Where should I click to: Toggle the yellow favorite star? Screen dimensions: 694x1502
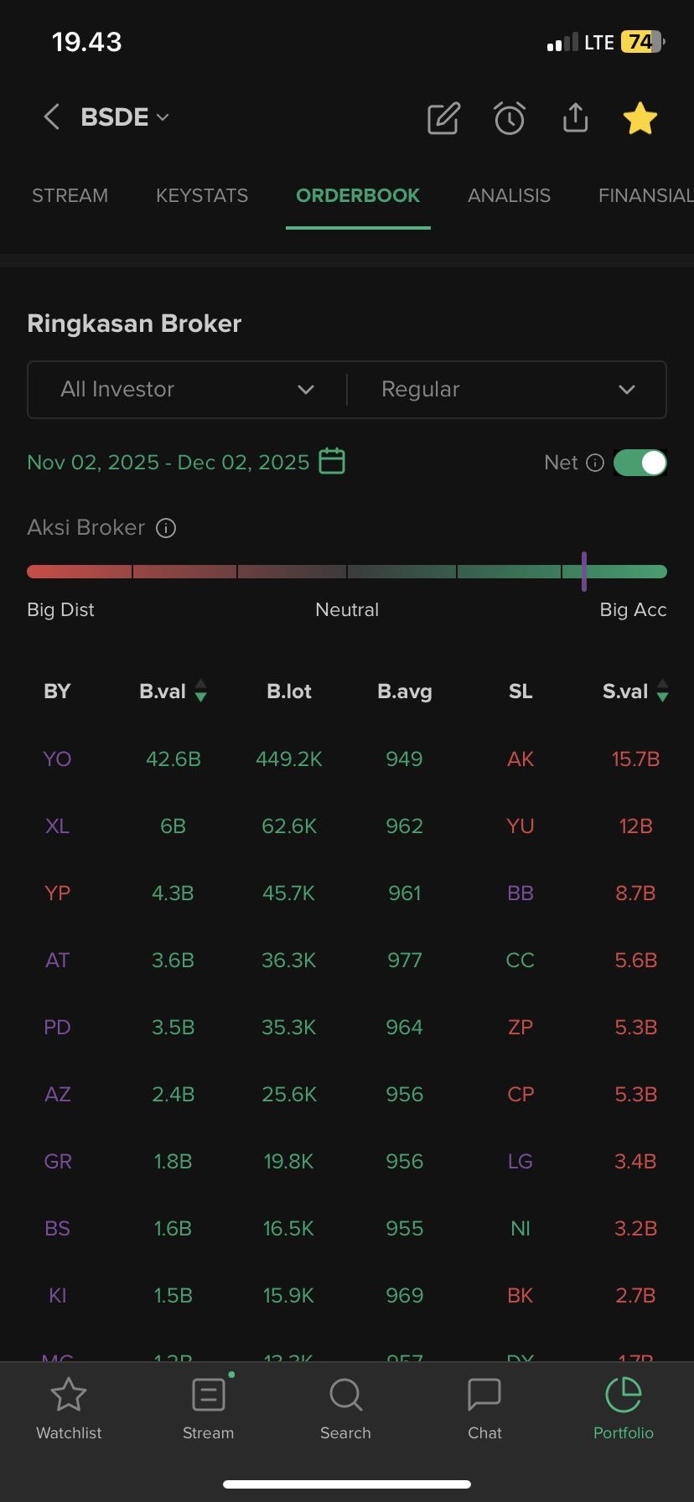point(640,118)
